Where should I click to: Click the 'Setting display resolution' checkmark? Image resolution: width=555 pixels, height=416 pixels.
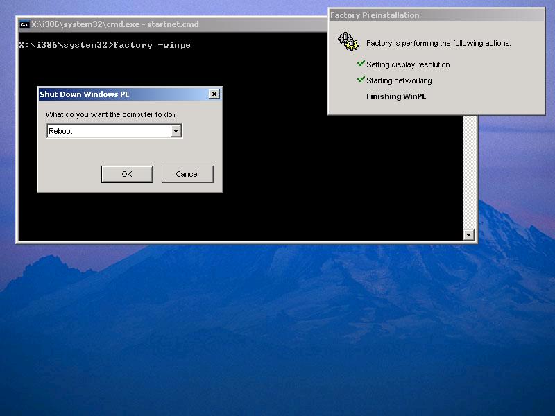361,63
